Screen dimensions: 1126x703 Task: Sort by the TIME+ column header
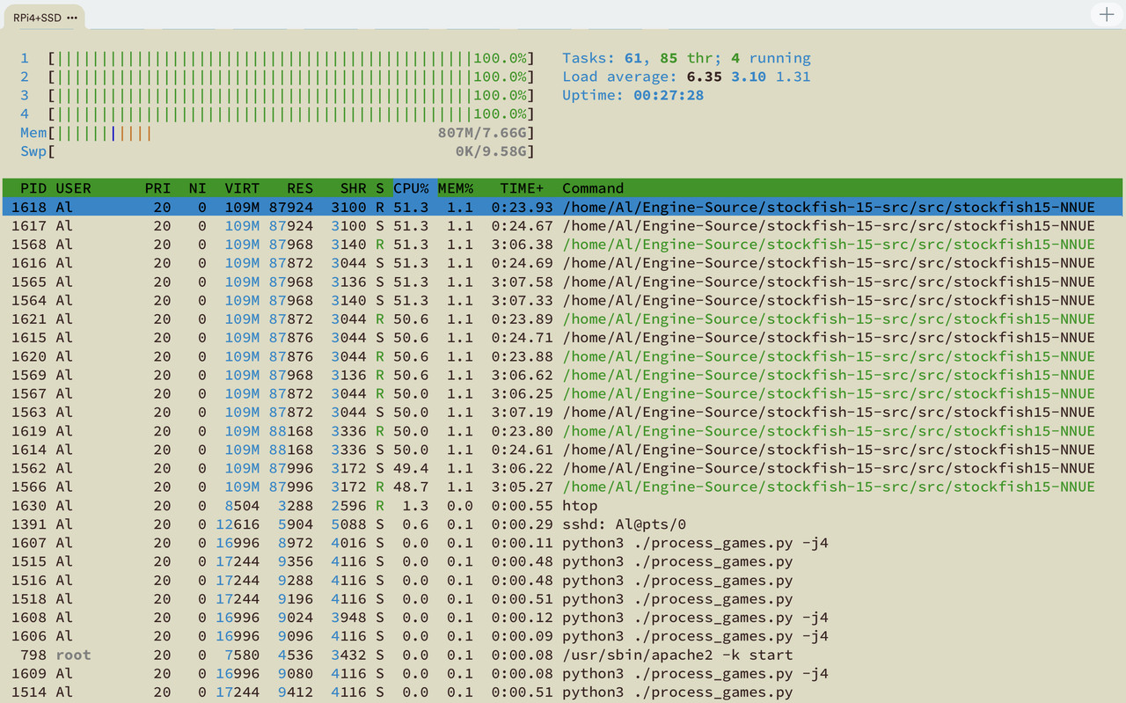[x=522, y=188]
